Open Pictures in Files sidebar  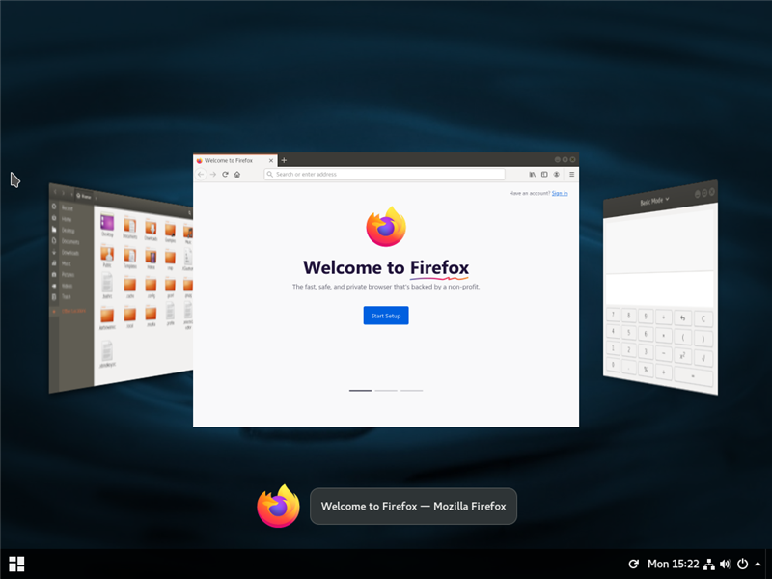(x=68, y=275)
